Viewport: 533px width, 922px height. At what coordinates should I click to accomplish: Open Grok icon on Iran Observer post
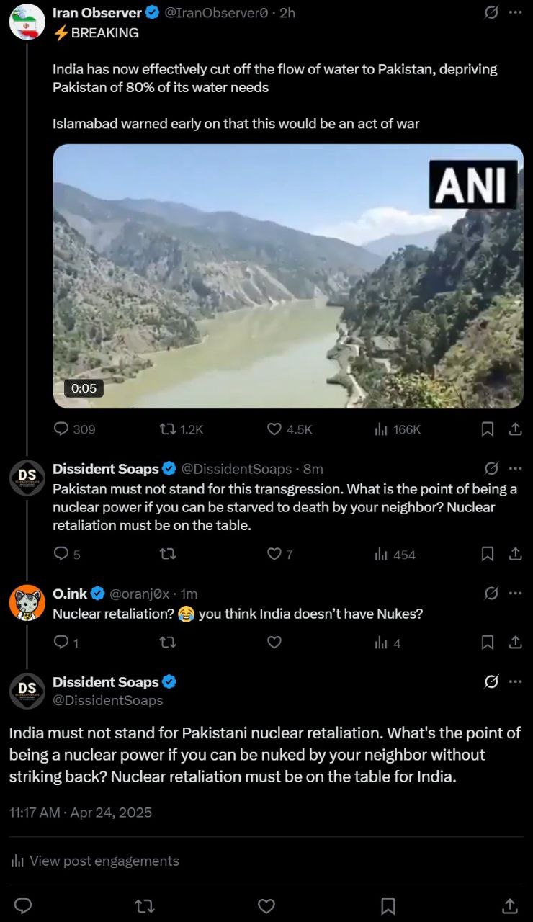coord(491,12)
